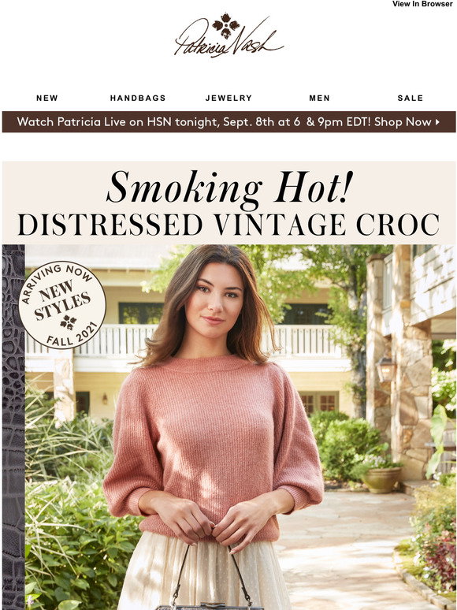Click the Patricia Nash logo

tap(228, 35)
